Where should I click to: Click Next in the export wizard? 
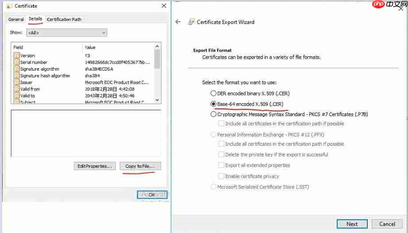352,224
